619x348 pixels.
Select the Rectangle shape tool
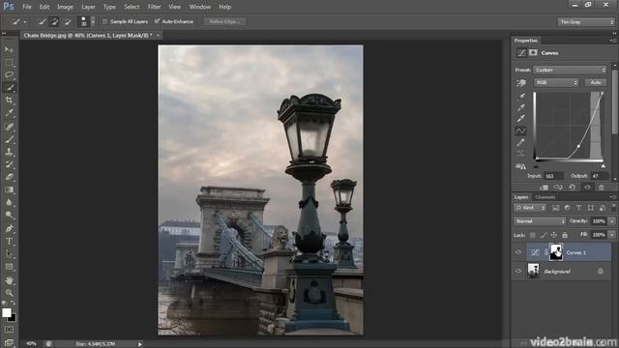(9, 267)
